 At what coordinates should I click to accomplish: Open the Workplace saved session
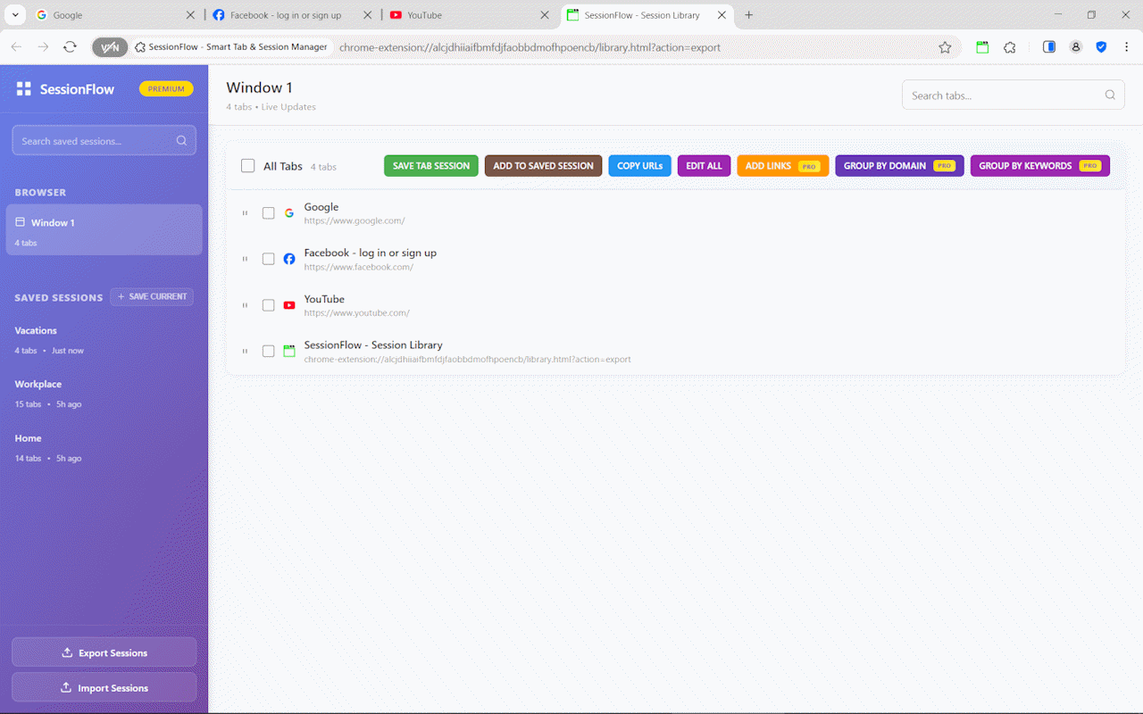[x=38, y=385]
